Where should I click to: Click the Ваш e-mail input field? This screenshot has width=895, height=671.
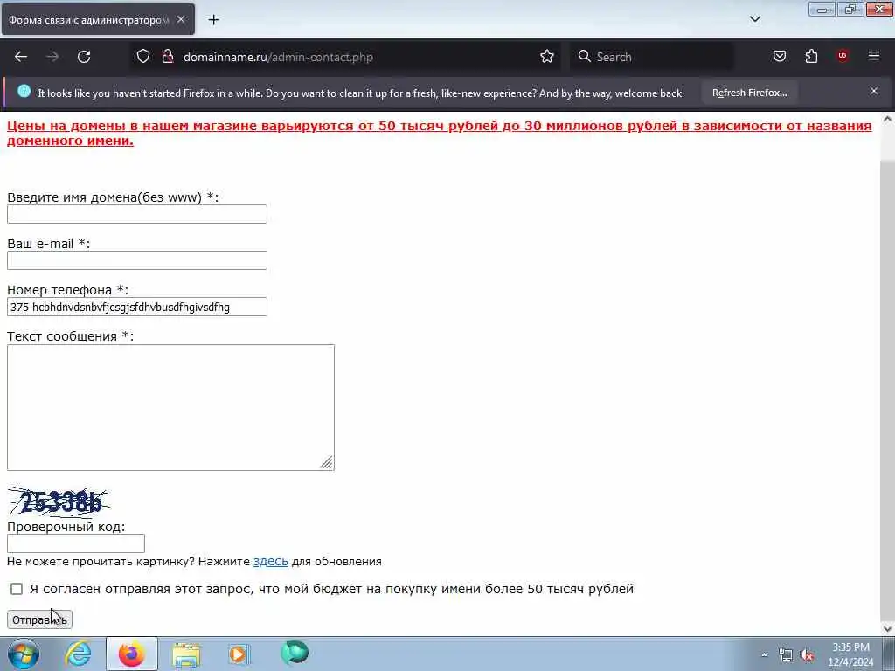tap(137, 260)
